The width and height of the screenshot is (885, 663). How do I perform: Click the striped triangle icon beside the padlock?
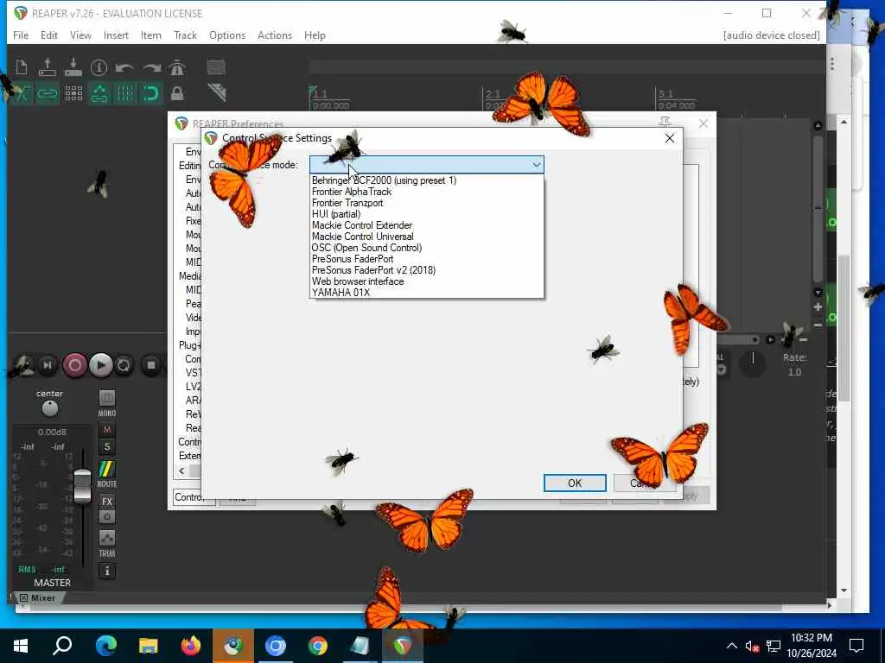click(217, 92)
